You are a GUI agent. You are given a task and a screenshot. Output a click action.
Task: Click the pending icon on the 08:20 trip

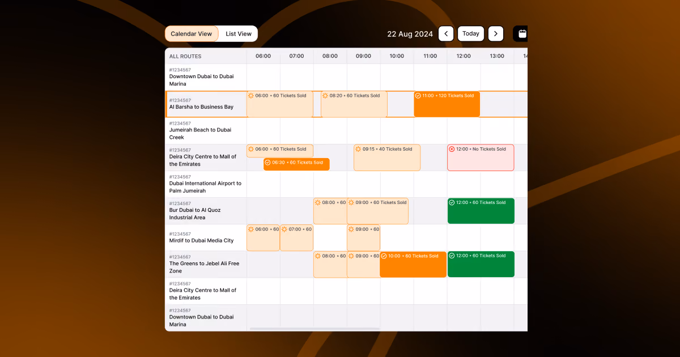point(325,96)
